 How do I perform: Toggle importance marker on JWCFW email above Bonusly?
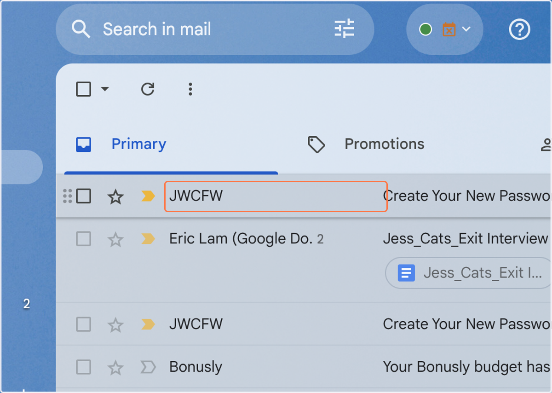(x=148, y=324)
